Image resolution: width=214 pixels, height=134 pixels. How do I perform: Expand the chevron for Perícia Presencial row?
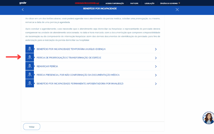(x=156, y=75)
